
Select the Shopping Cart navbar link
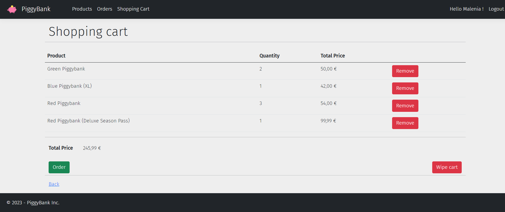(x=133, y=9)
